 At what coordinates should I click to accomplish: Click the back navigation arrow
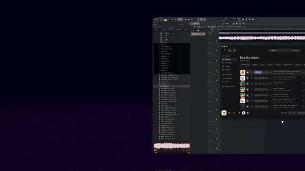click(x=230, y=50)
